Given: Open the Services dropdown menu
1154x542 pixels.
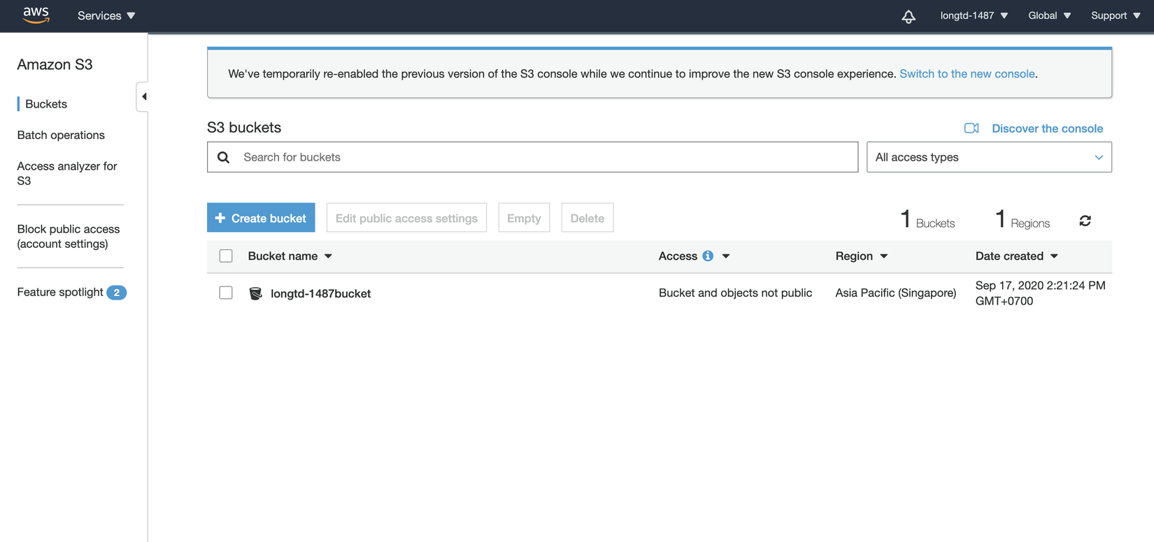Looking at the screenshot, I should [106, 15].
